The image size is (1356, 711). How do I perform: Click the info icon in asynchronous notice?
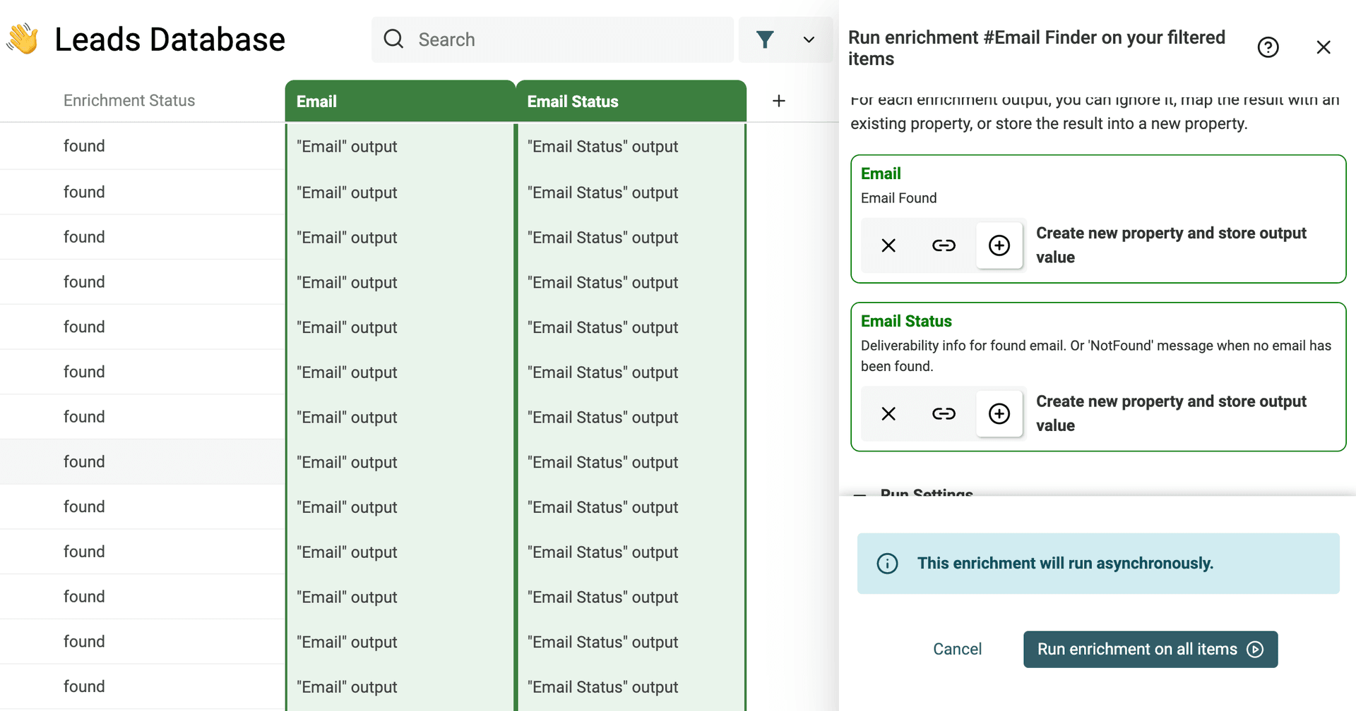tap(887, 564)
